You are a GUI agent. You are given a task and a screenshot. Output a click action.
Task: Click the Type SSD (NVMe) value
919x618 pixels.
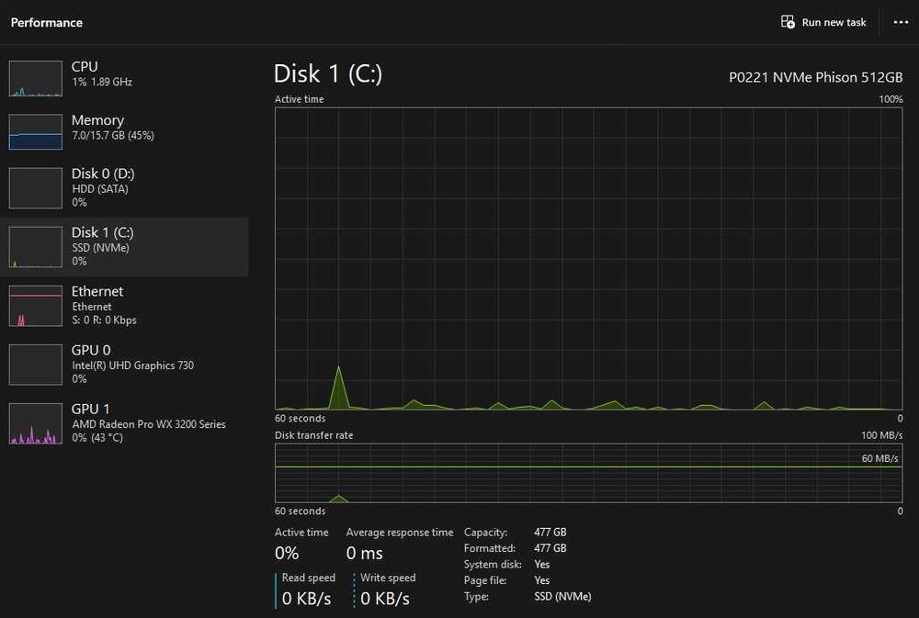click(x=562, y=596)
